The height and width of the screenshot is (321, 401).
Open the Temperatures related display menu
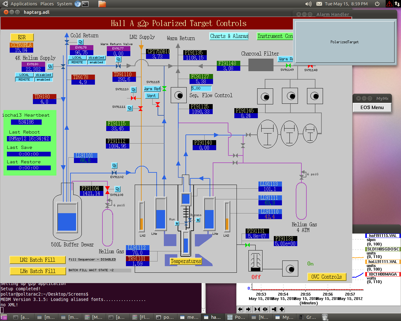tap(186, 261)
